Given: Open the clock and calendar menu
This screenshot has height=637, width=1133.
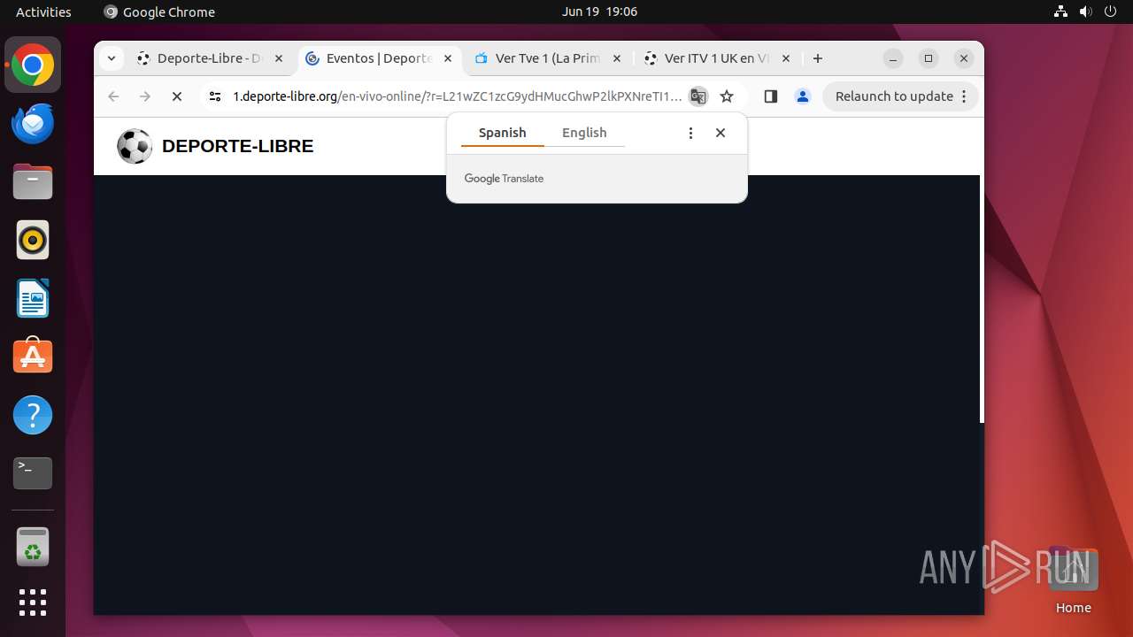Looking at the screenshot, I should pos(599,12).
